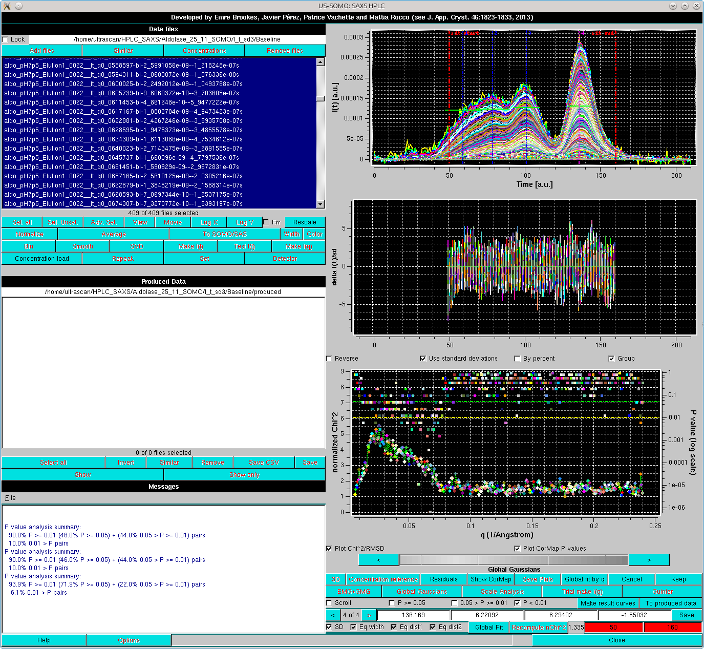The width and height of the screenshot is (704, 649).
Task: Open Guinier analysis
Action: [662, 591]
